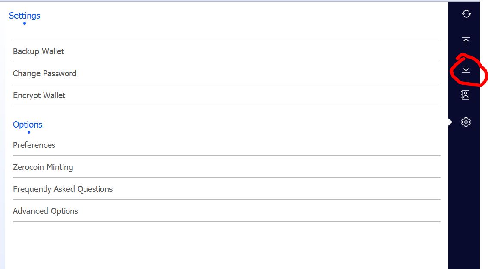Click the icon circled in red
Viewport: 488px width, 269px height.
tap(466, 68)
